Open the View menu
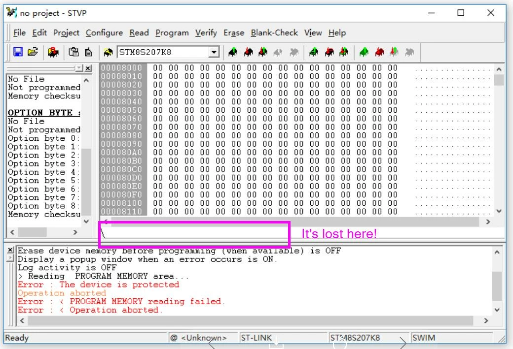513x349 pixels. click(x=313, y=32)
